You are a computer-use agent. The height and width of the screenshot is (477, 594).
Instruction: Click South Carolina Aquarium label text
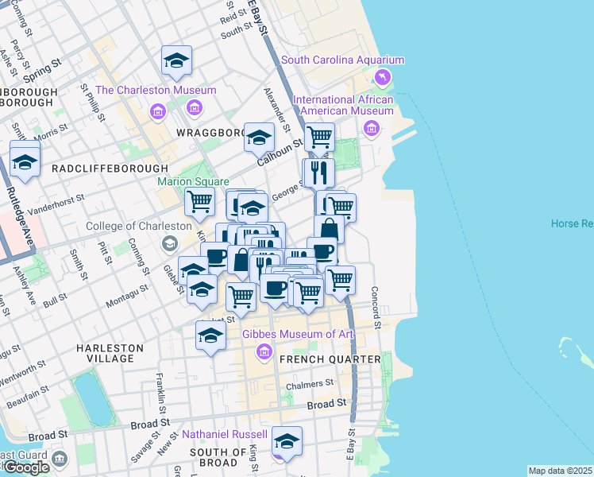[x=342, y=60]
